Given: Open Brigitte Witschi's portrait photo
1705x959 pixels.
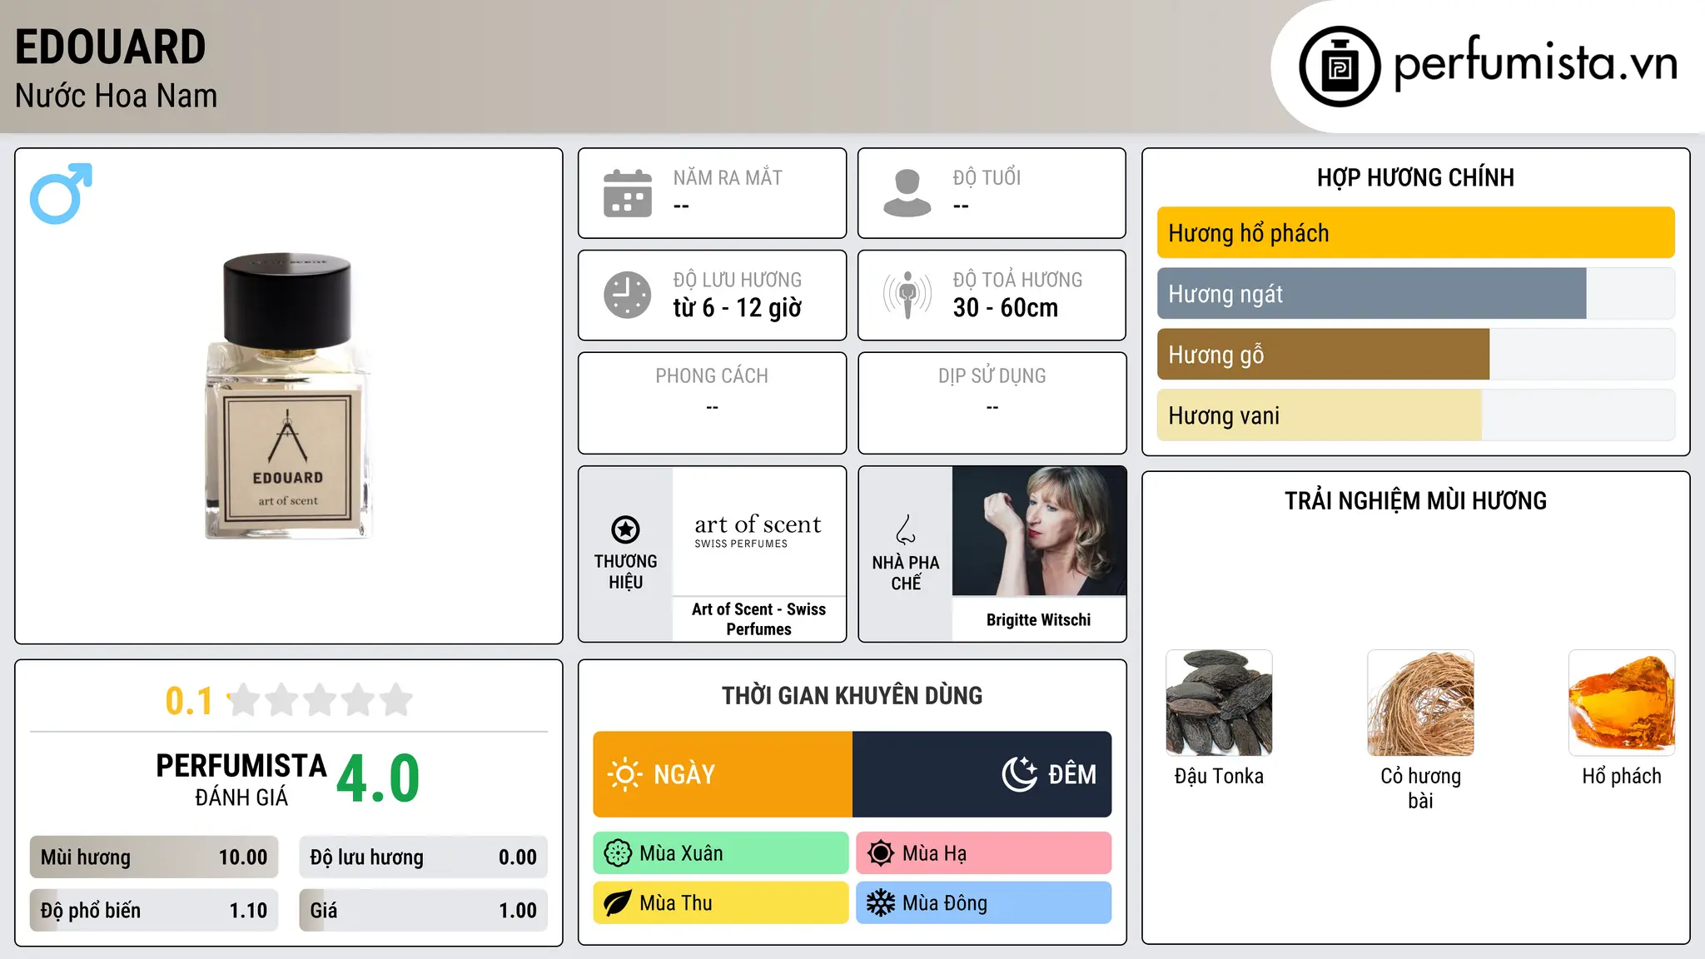Looking at the screenshot, I should pyautogui.click(x=1039, y=531).
